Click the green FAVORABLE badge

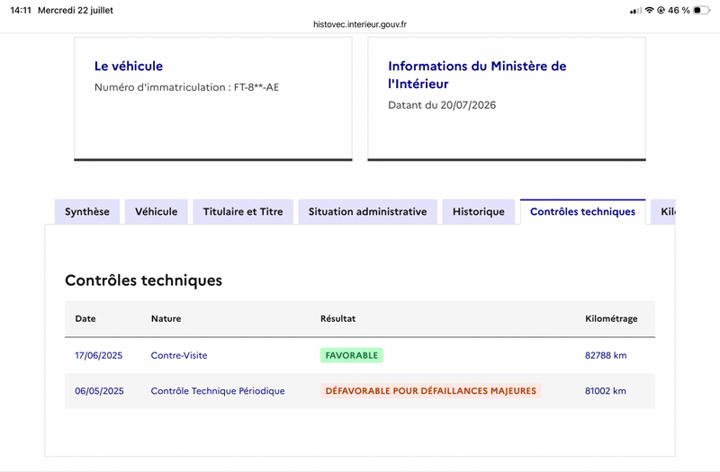(352, 355)
